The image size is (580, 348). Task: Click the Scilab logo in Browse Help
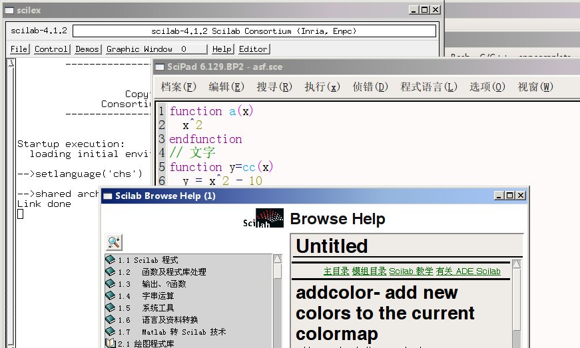click(x=264, y=218)
